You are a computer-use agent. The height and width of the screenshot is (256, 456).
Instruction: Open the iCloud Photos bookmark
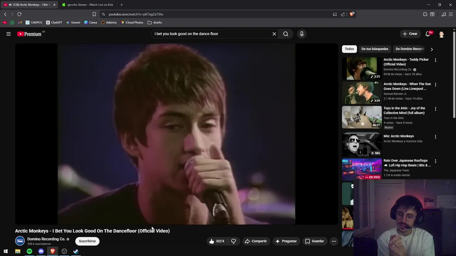click(132, 22)
